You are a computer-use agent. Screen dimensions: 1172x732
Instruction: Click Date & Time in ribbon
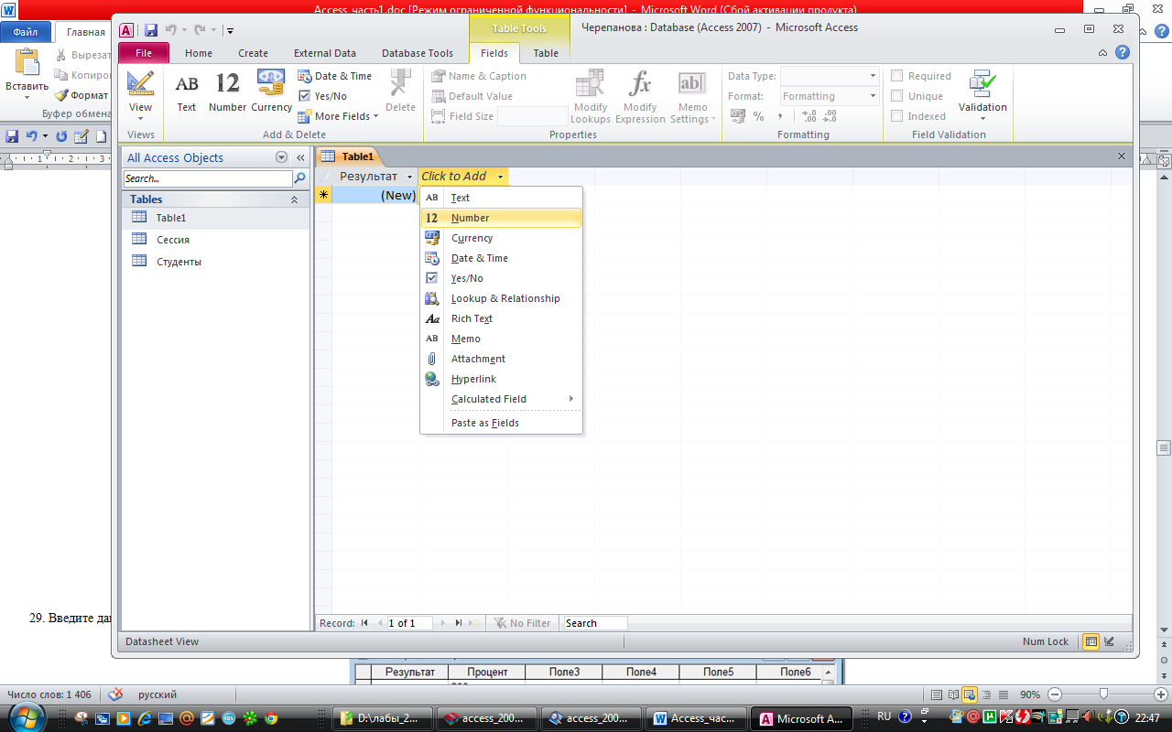click(x=335, y=76)
